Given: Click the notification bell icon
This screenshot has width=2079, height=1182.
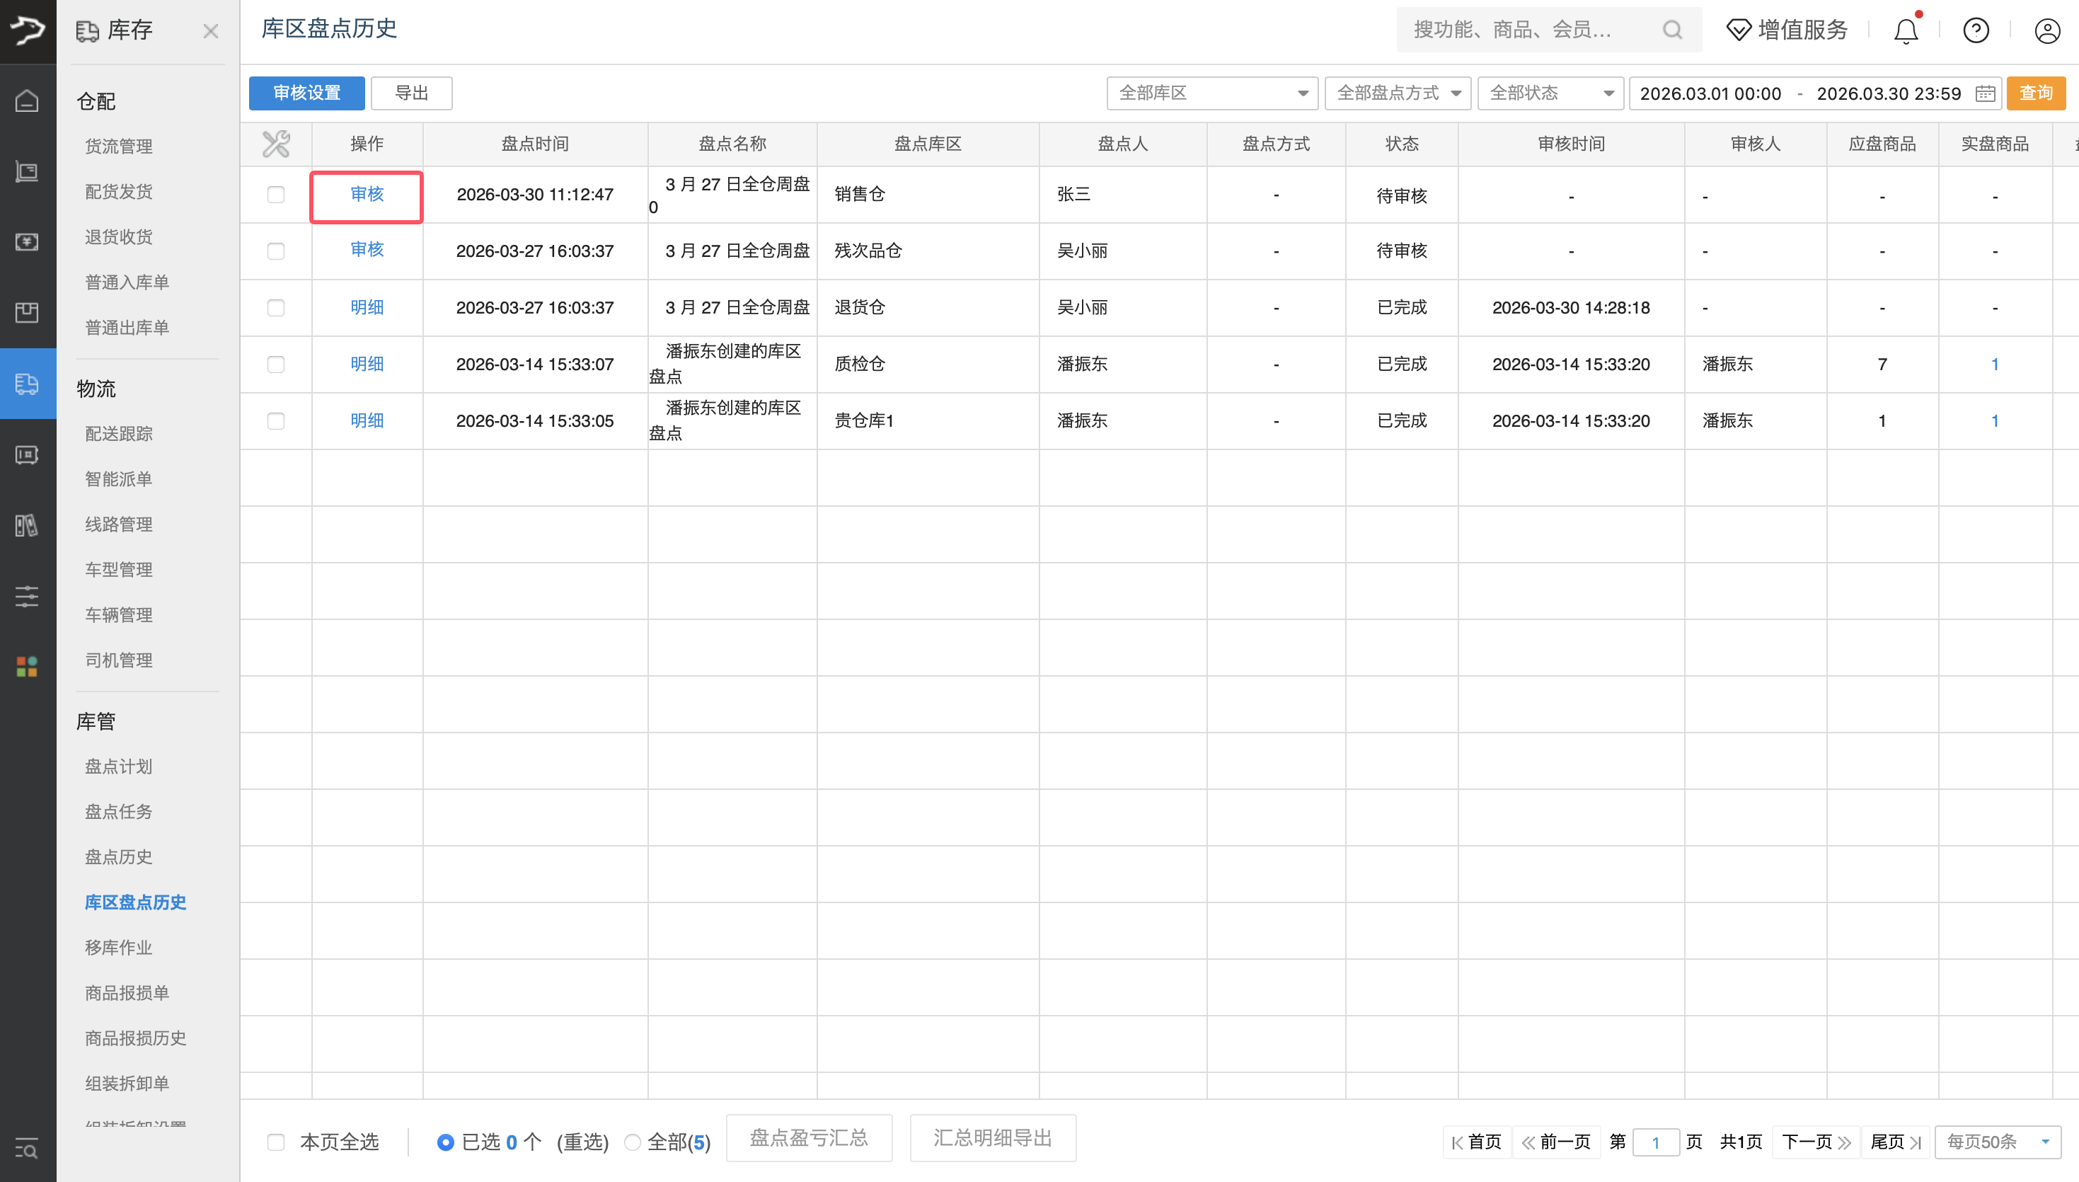Looking at the screenshot, I should 1906,31.
